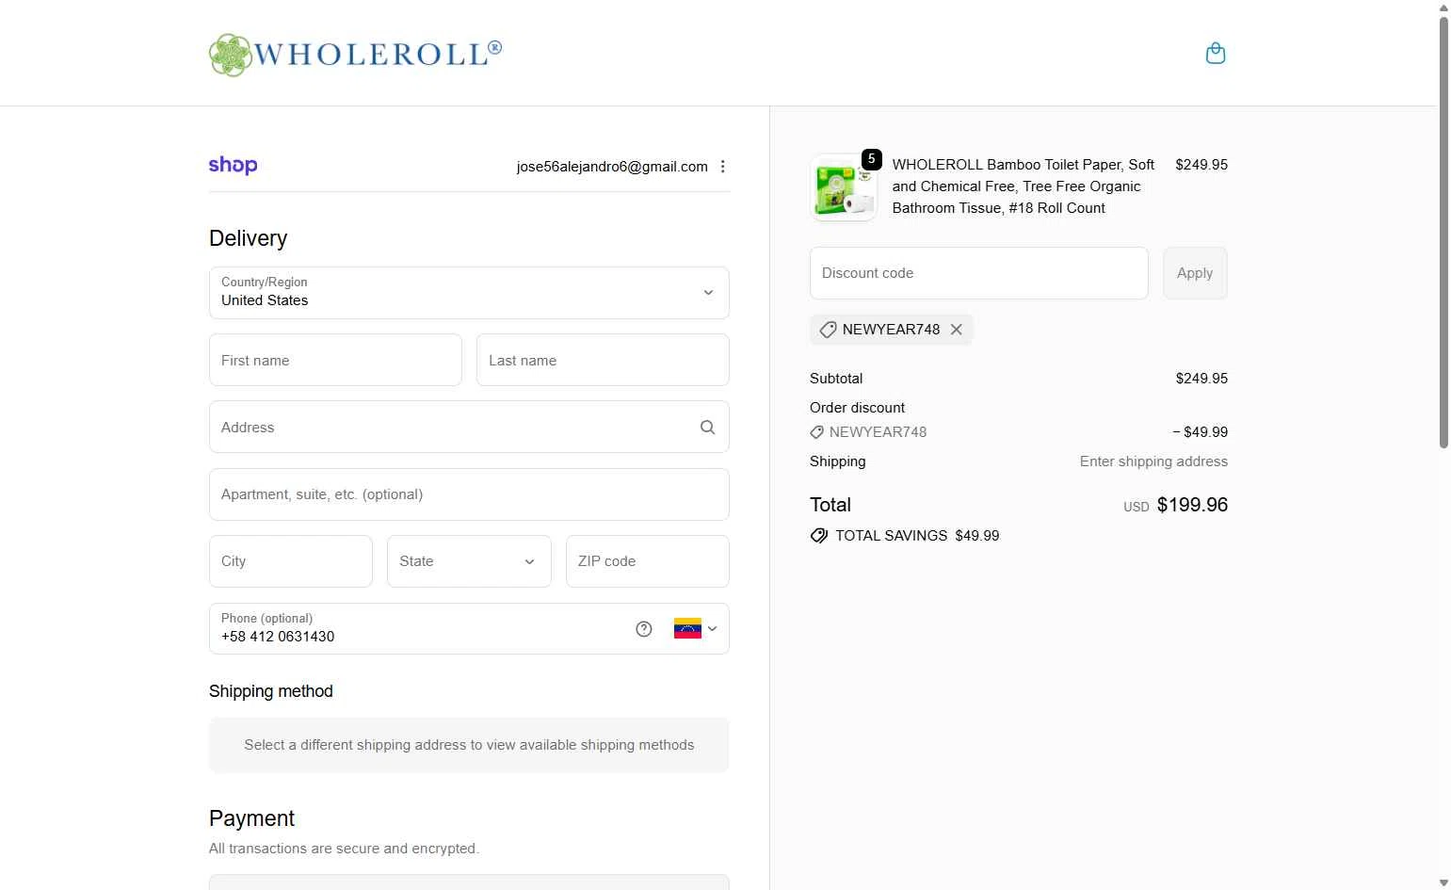Expand phone country code chevron

pos(712,629)
